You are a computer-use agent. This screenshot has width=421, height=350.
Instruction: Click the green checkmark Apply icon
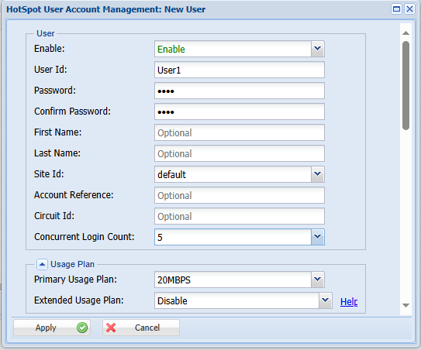82,328
